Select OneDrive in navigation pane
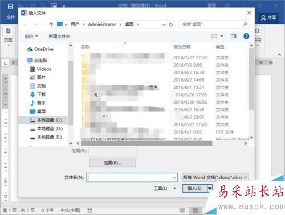This screenshot has height=215, width=285. tap(40, 49)
